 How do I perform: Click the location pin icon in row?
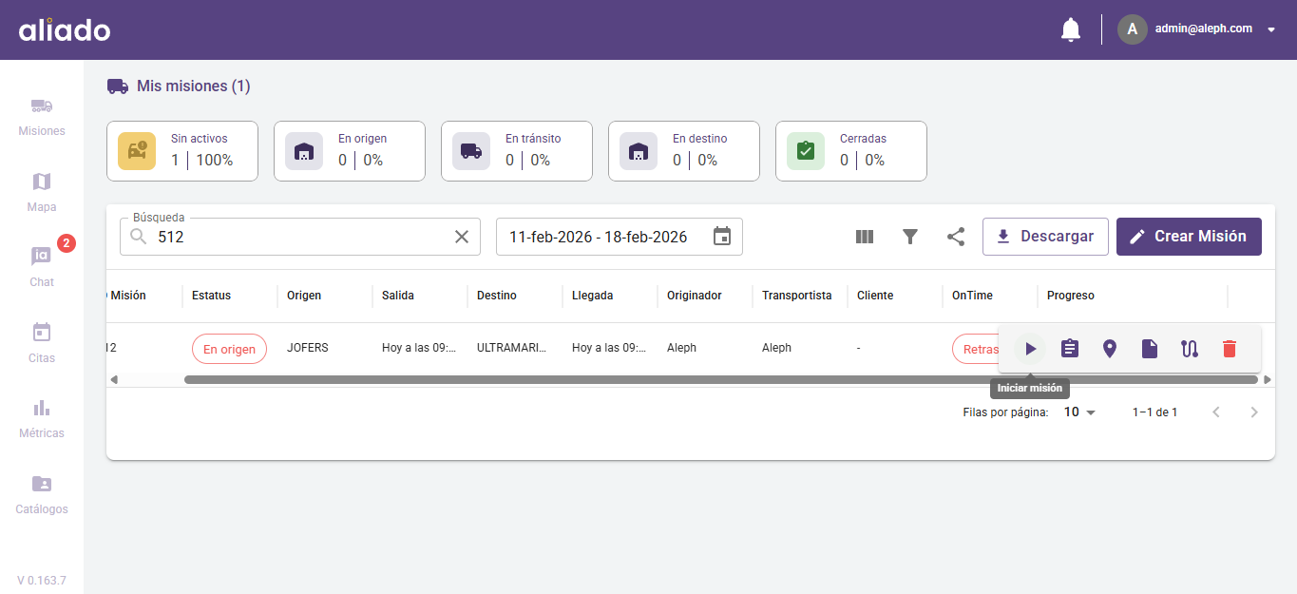tap(1110, 349)
